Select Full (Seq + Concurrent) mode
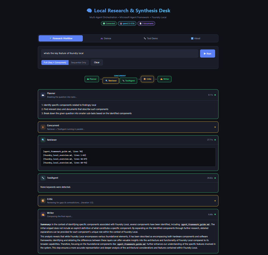Viewport: 268px width, 255px height. tap(55, 62)
